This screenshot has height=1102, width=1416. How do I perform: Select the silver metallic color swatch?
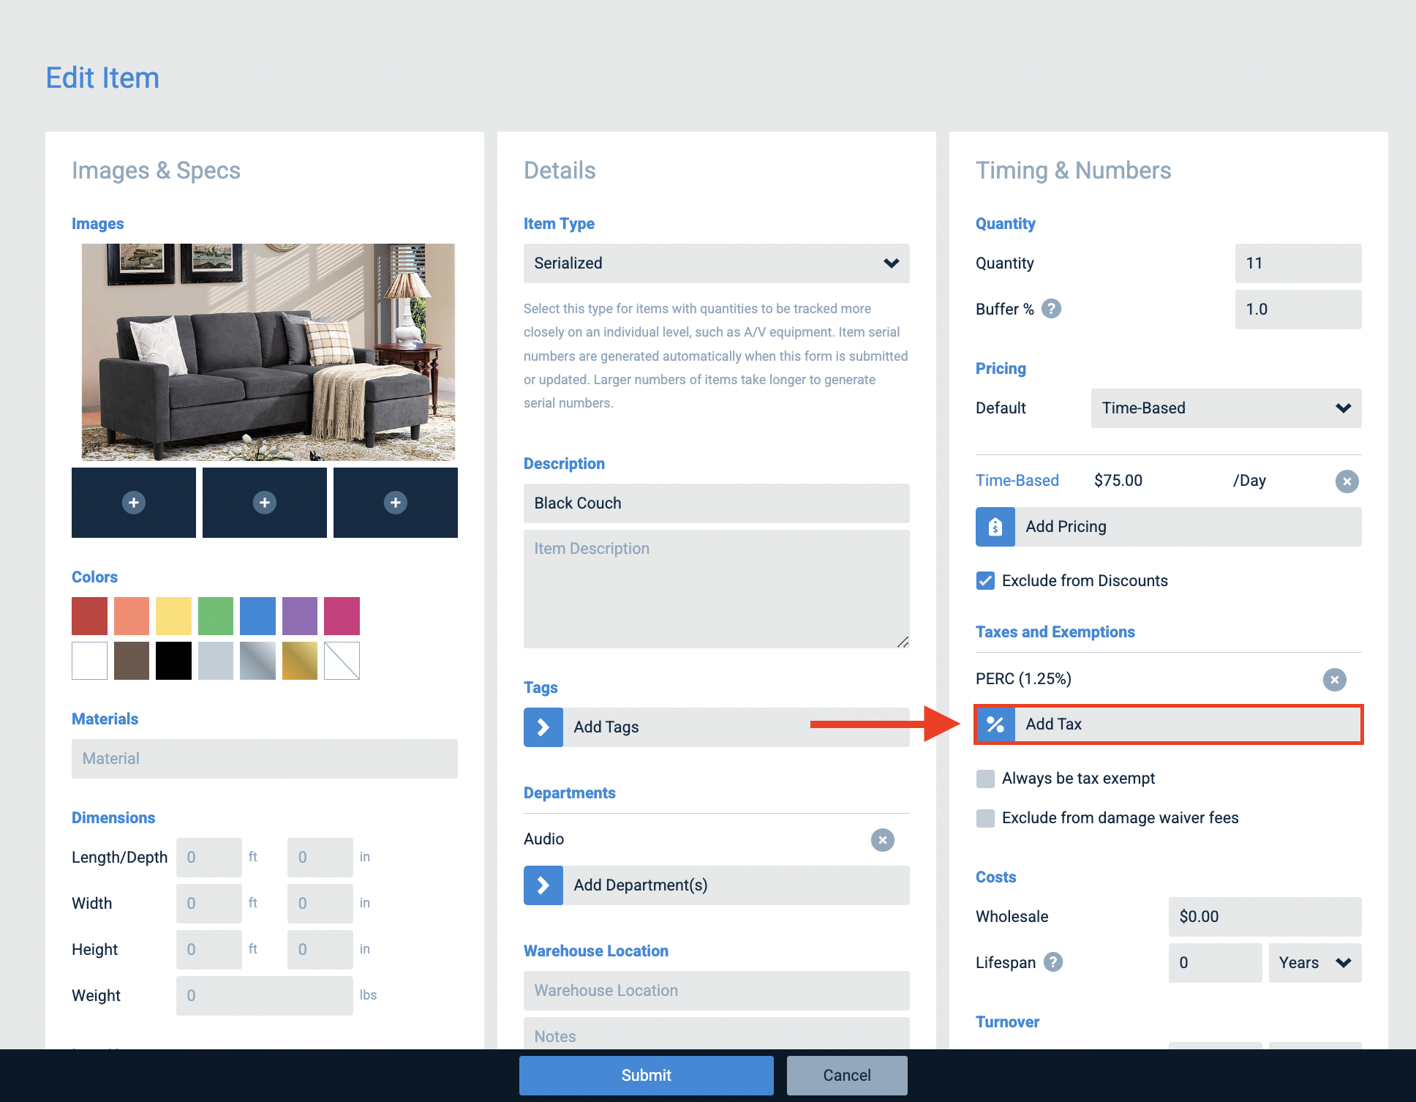[x=257, y=661]
